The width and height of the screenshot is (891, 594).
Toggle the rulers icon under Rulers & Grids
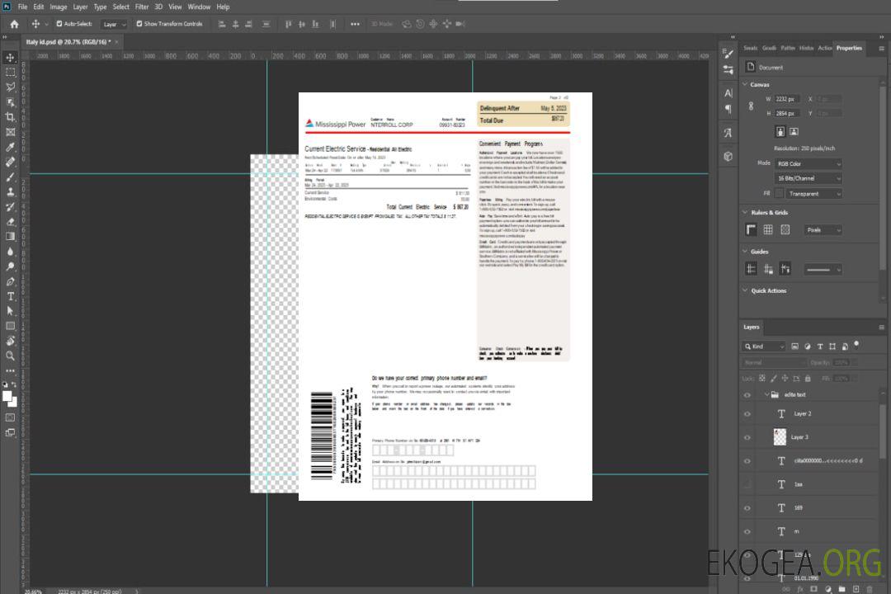click(752, 229)
